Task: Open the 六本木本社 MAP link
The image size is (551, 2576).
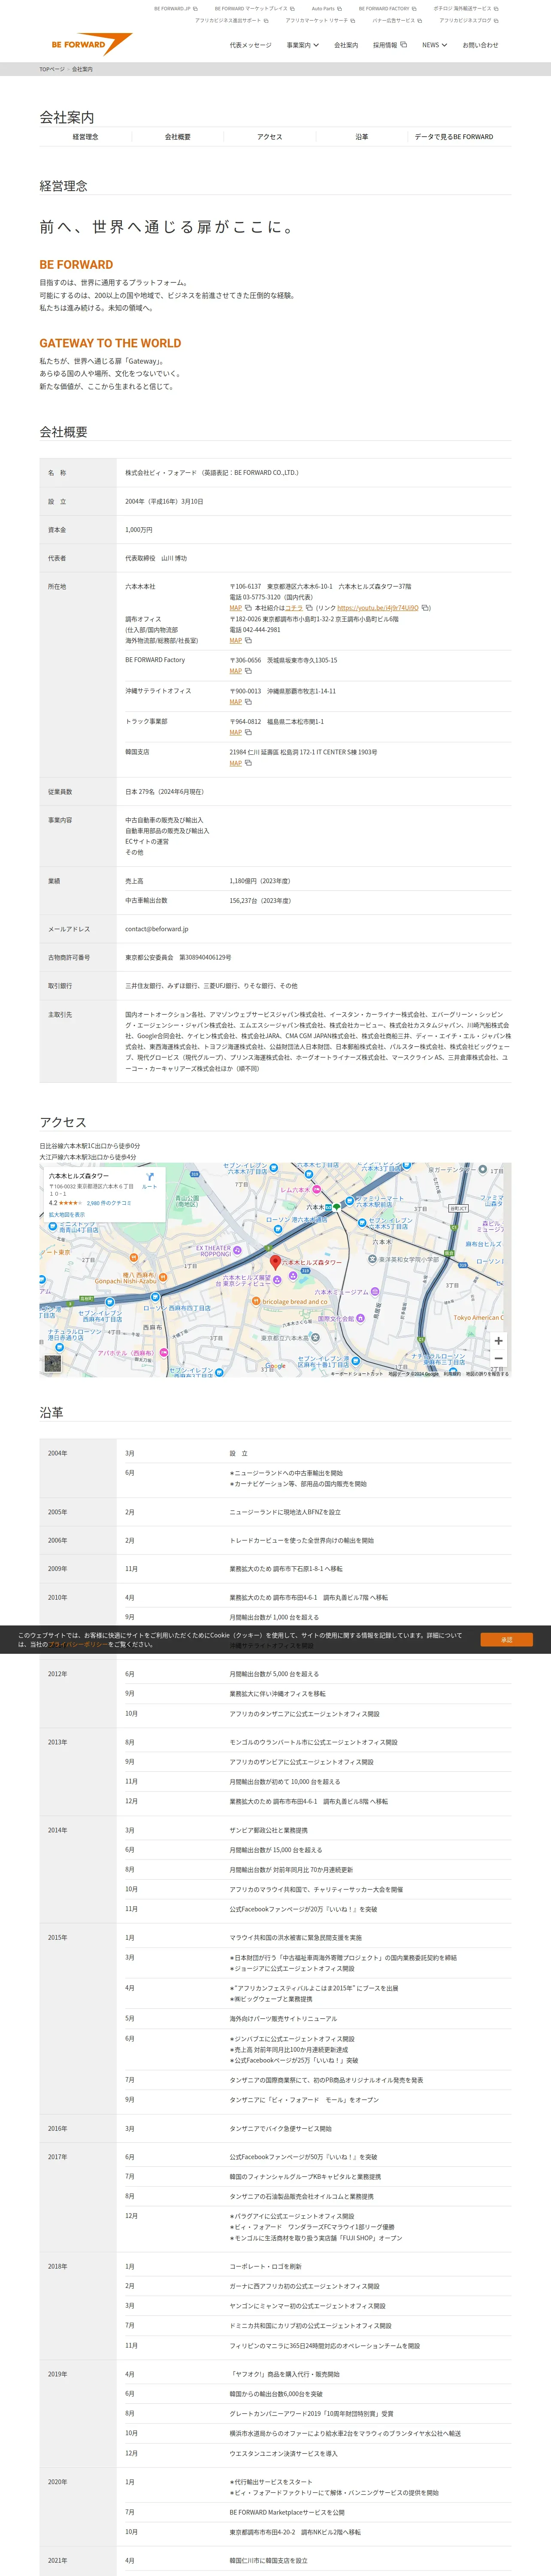Action: pyautogui.click(x=236, y=607)
